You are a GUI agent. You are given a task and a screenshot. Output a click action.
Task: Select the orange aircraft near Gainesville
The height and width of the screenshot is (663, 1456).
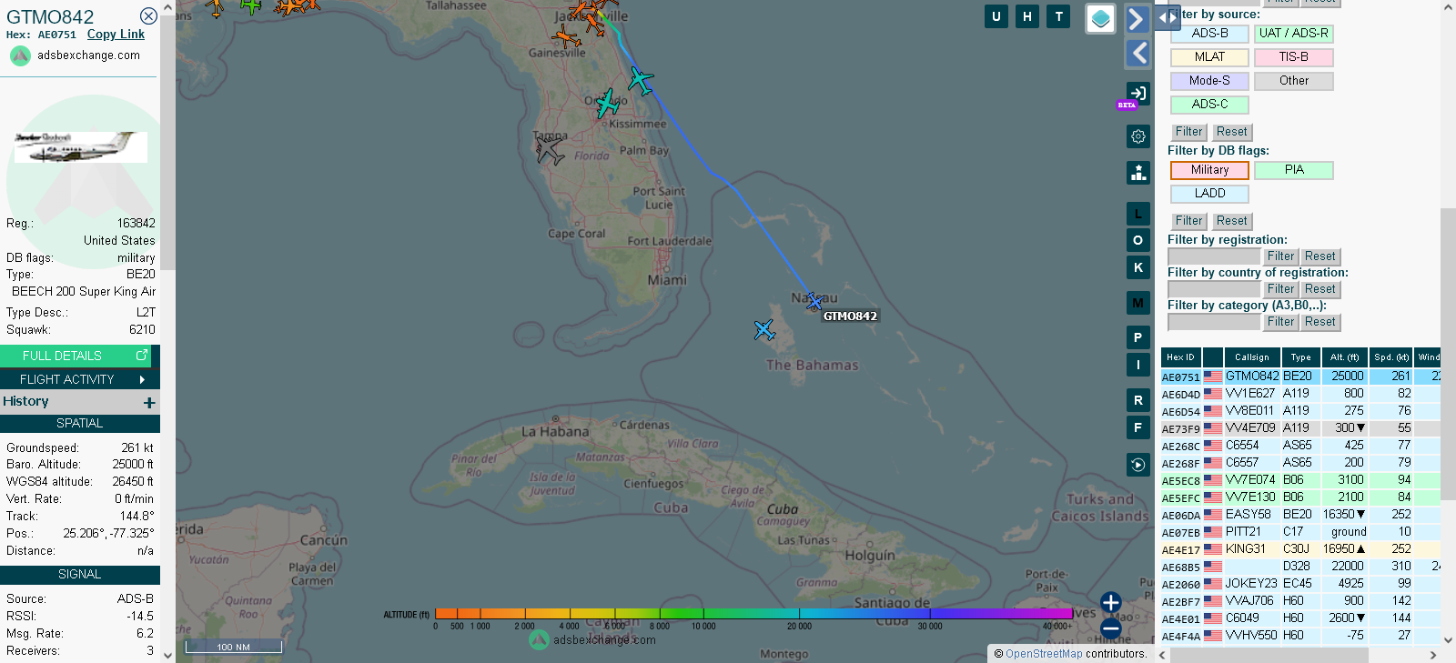click(x=567, y=37)
